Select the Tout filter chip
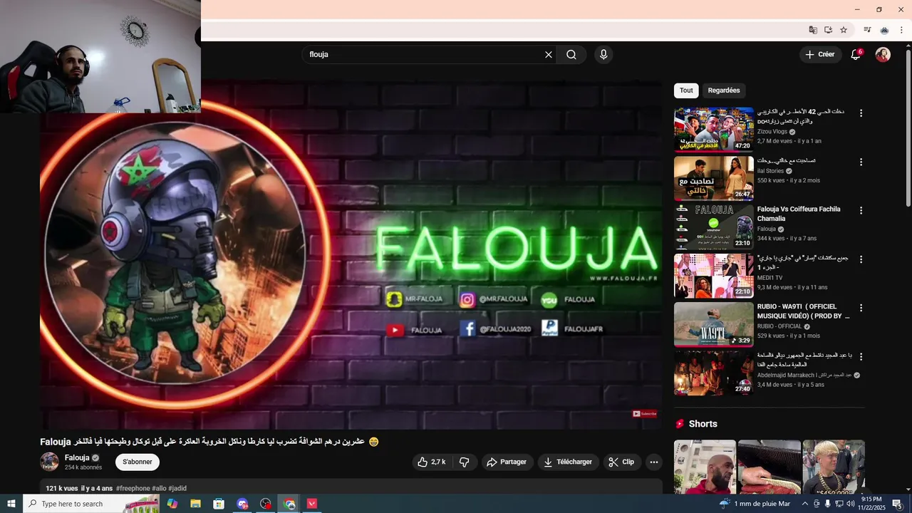Image resolution: width=912 pixels, height=513 pixels. pos(686,90)
